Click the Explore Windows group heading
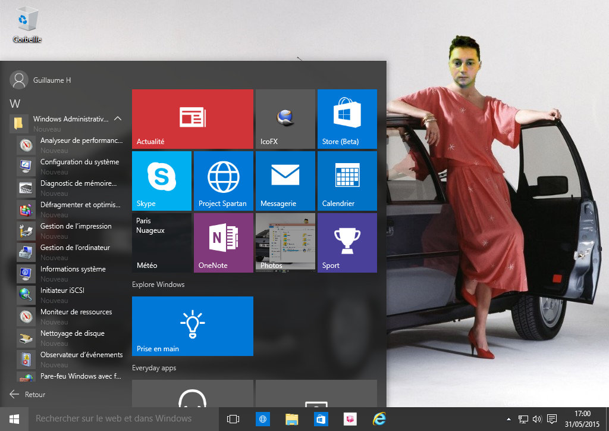This screenshot has height=431, width=609. pyautogui.click(x=158, y=285)
